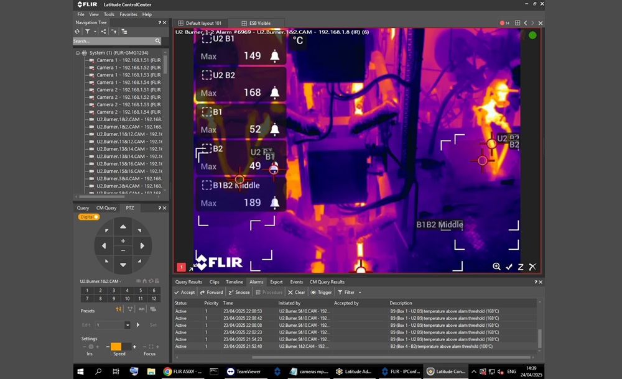
Task: Click the AUX icon in Presets row
Action: click(x=142, y=309)
